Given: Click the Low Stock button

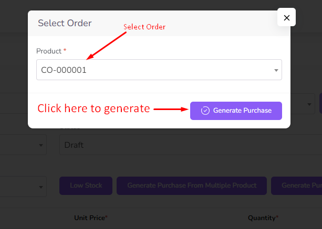Looking at the screenshot, I should coord(86,186).
